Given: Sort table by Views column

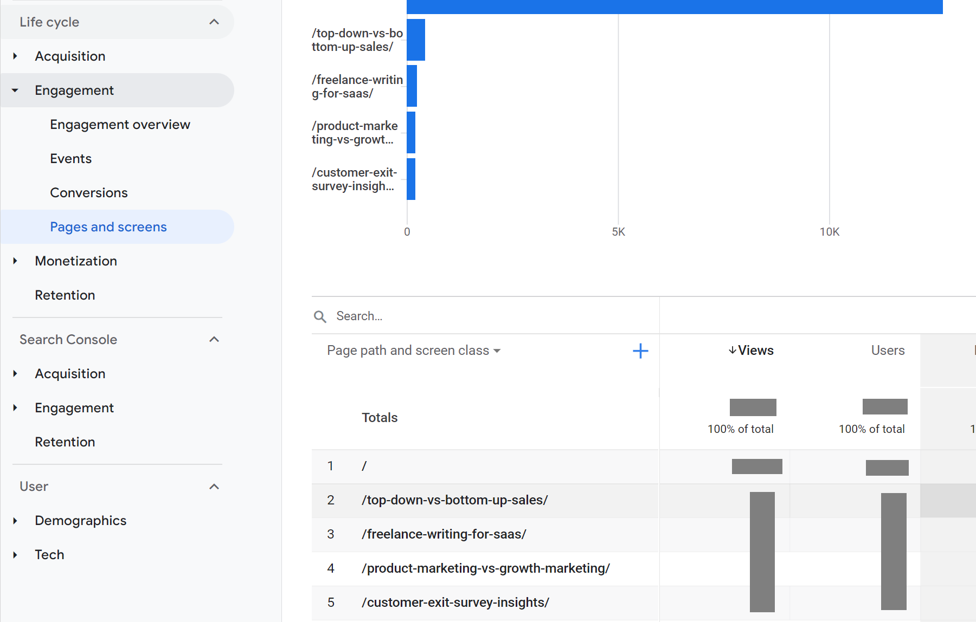Looking at the screenshot, I should coord(751,351).
